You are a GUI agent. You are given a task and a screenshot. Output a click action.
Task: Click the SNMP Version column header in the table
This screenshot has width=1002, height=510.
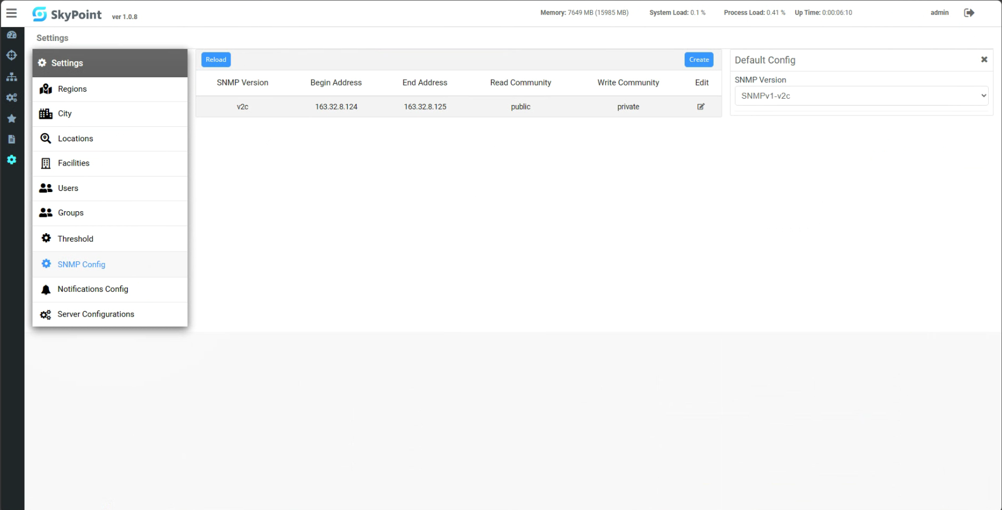(x=243, y=82)
